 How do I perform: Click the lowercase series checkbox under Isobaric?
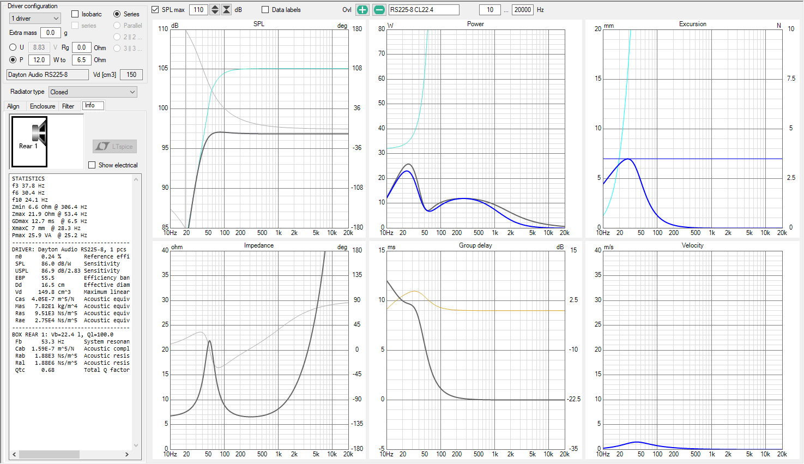coord(75,26)
